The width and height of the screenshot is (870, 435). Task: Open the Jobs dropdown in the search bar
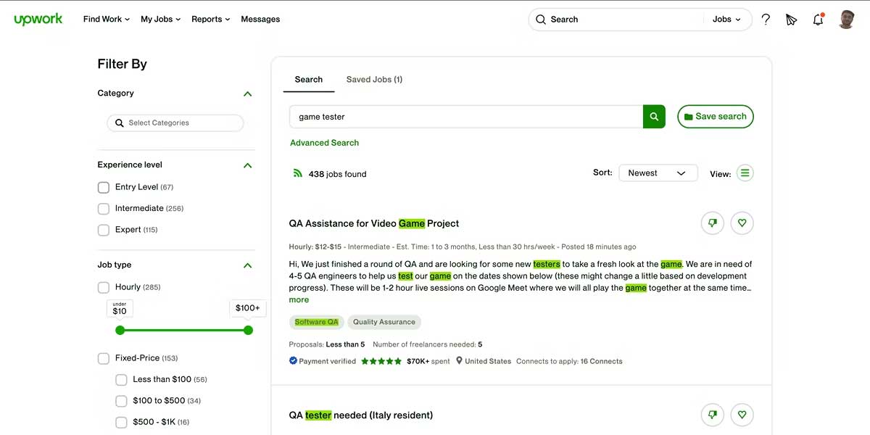coord(727,19)
